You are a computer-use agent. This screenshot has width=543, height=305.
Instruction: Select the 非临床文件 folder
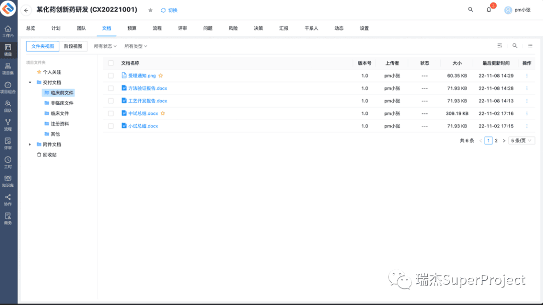pos(59,103)
